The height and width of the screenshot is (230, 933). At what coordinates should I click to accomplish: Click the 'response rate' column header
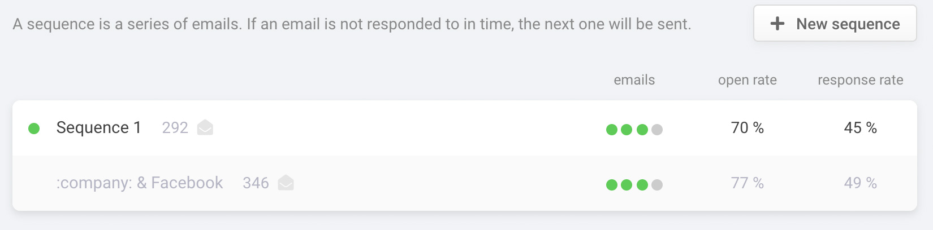point(860,80)
